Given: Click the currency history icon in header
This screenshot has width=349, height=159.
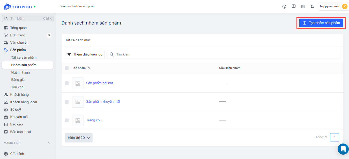Looking at the screenshot, I should click(x=284, y=6).
